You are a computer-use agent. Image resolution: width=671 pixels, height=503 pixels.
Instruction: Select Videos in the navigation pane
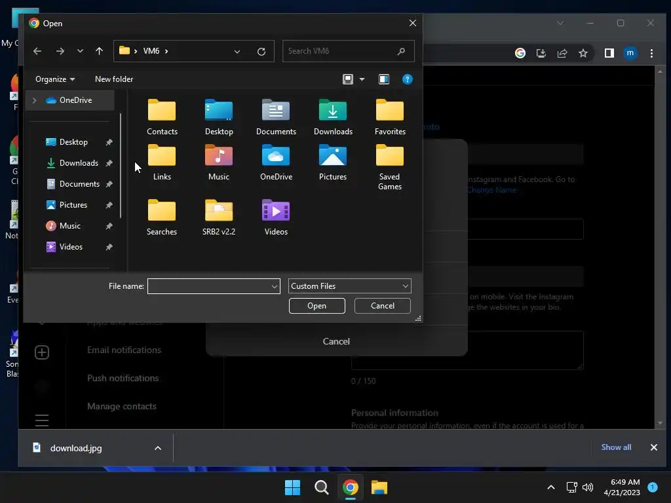[x=71, y=247]
